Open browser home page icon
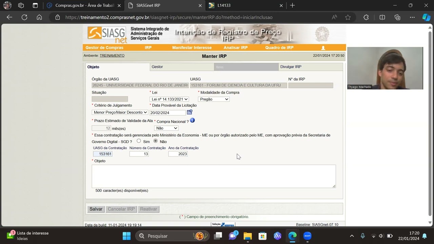The height and width of the screenshot is (244, 434). pos(39,17)
